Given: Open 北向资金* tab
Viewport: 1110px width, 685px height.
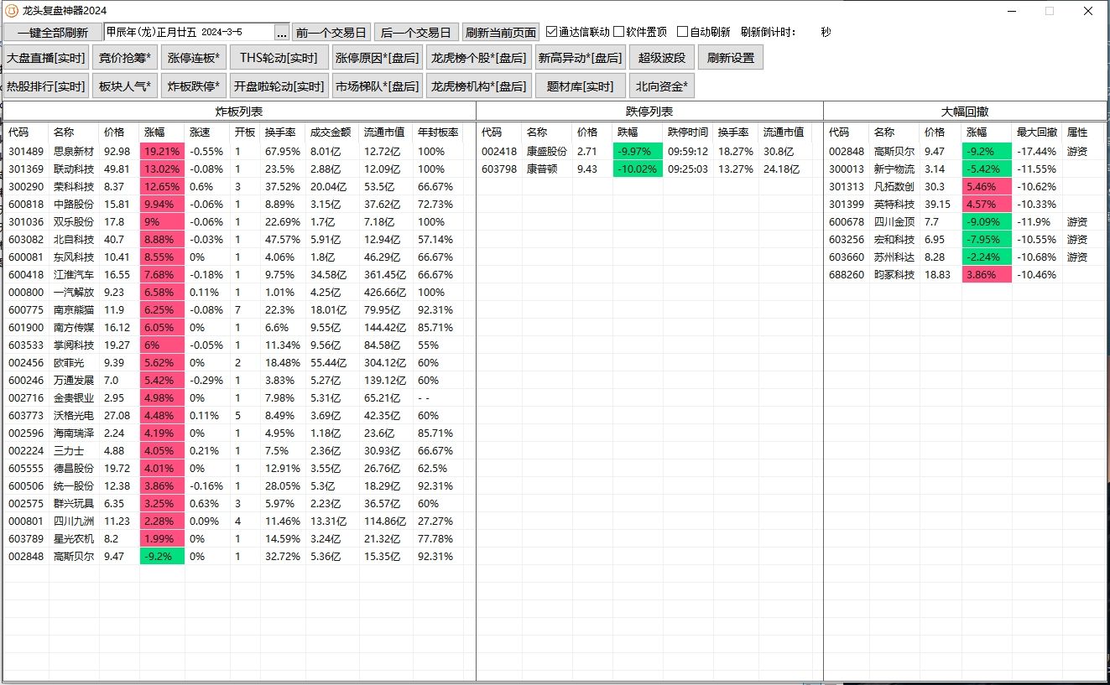Looking at the screenshot, I should tap(662, 86).
